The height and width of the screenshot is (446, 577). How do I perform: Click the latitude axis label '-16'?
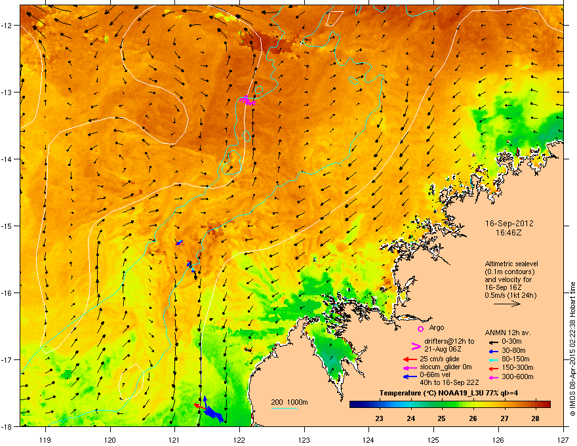tap(7, 293)
